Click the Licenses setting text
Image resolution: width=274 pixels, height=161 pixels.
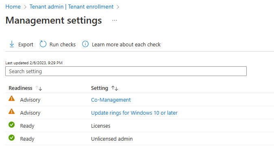(x=101, y=126)
